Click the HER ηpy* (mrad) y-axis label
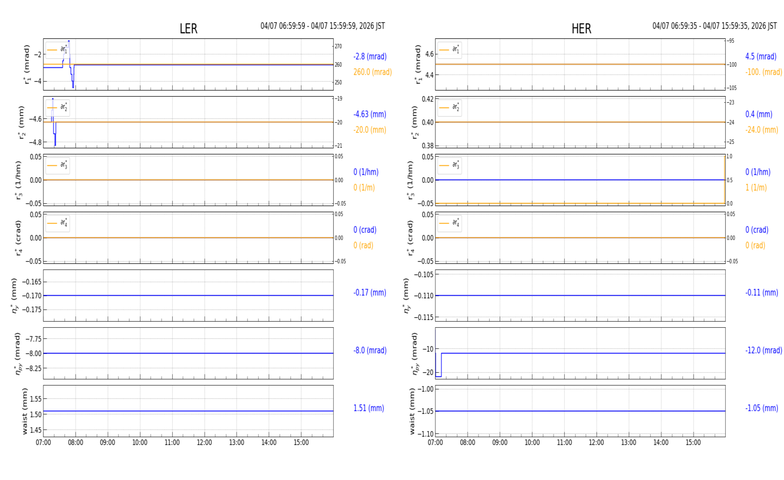 click(x=415, y=353)
